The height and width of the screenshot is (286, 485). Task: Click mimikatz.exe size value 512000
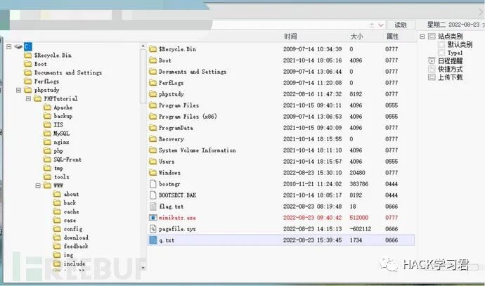[x=358, y=218]
